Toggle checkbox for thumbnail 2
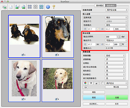The image size is (130, 108). pos(56,55)
